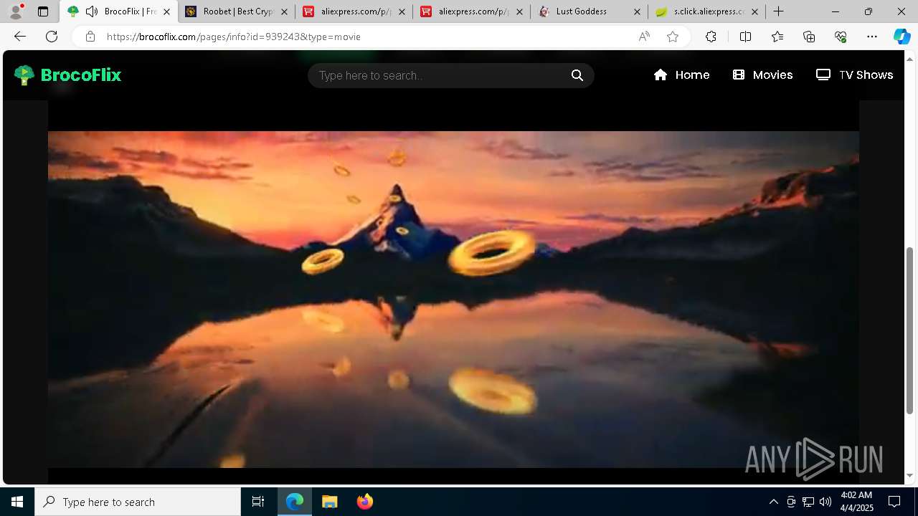Viewport: 918px width, 516px height.
Task: Click the address bar URL
Action: [234, 37]
